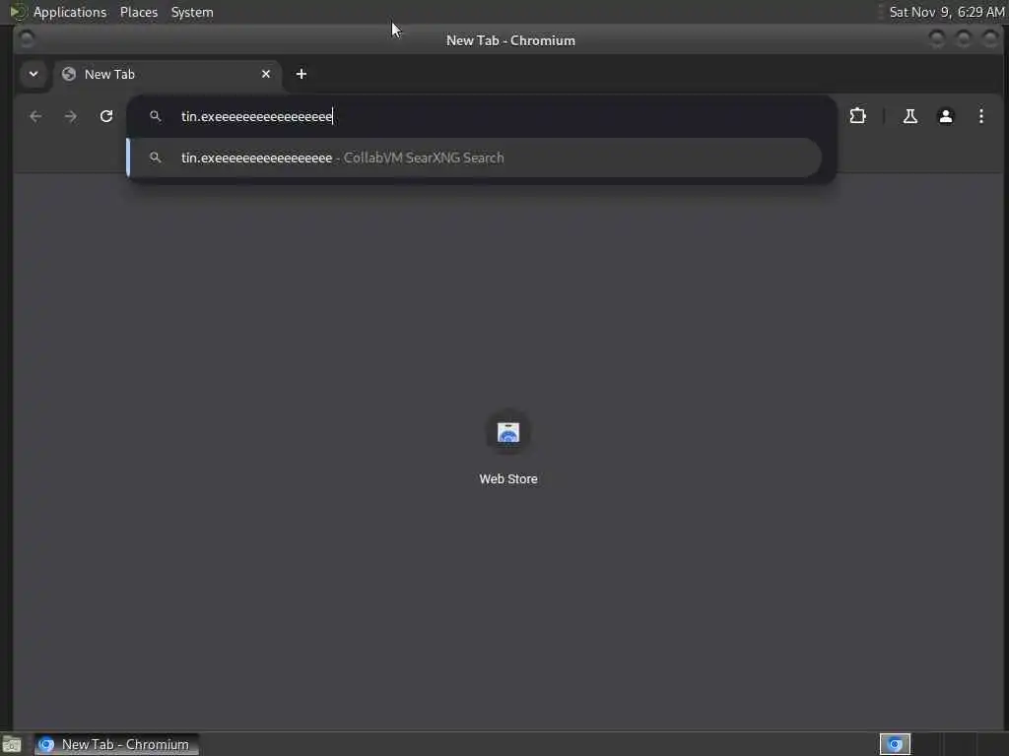This screenshot has width=1009, height=756.
Task: Click the New Tab - Chromium taskbar button
Action: tap(116, 744)
